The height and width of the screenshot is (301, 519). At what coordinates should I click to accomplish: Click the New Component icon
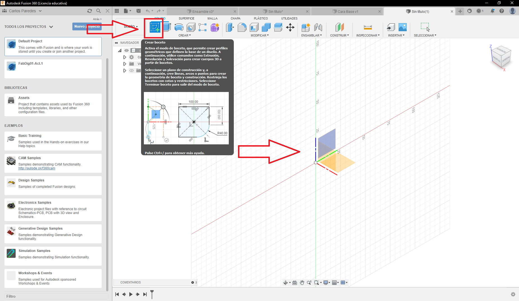pyautogui.click(x=306, y=27)
